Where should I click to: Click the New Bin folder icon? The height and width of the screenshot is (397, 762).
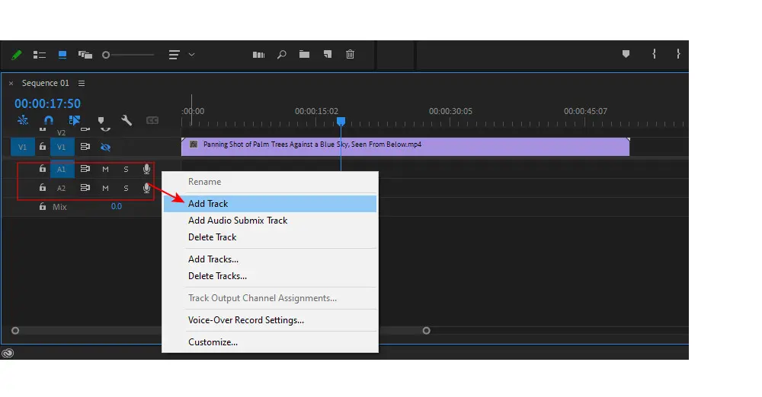pyautogui.click(x=304, y=55)
